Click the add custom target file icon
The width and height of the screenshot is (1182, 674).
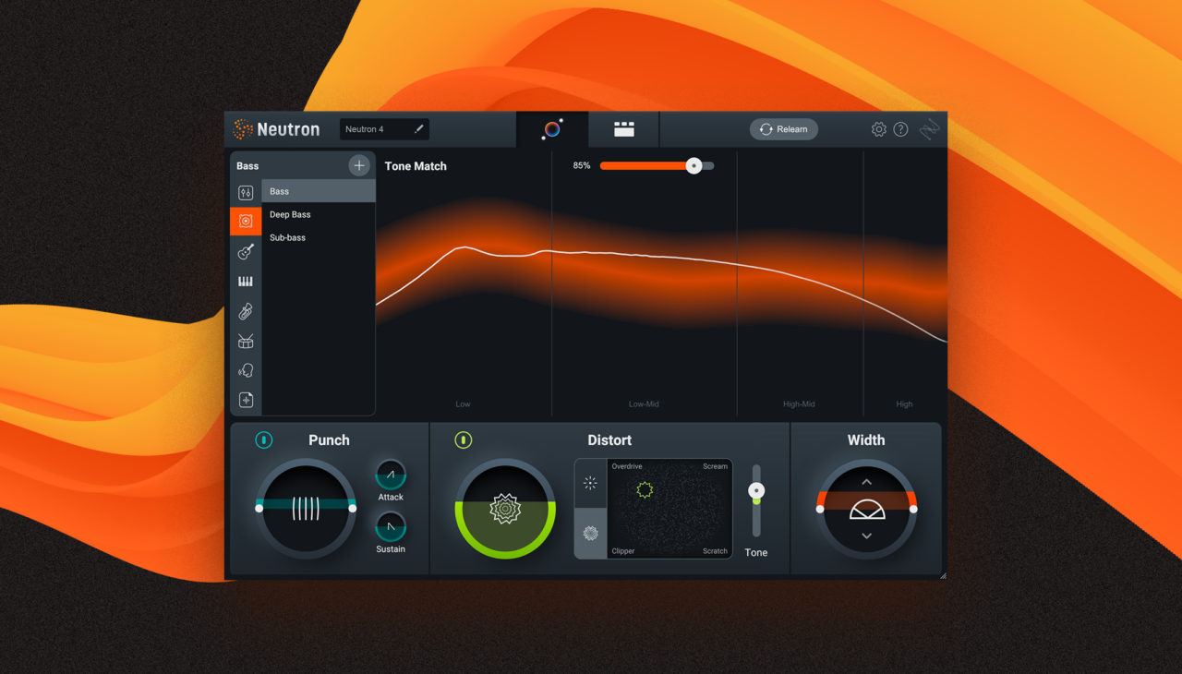(245, 401)
